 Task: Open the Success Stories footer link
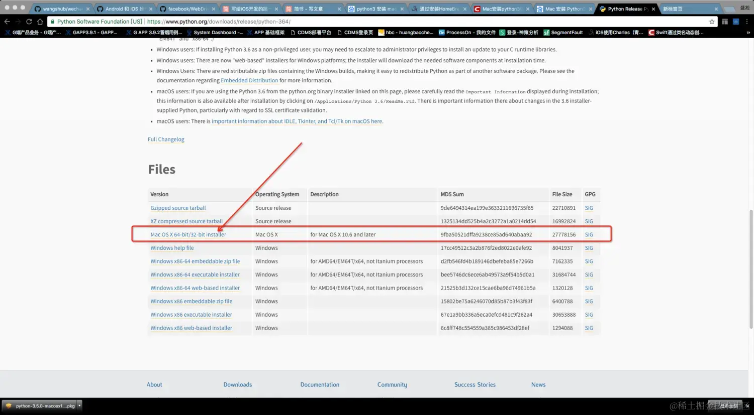(475, 385)
